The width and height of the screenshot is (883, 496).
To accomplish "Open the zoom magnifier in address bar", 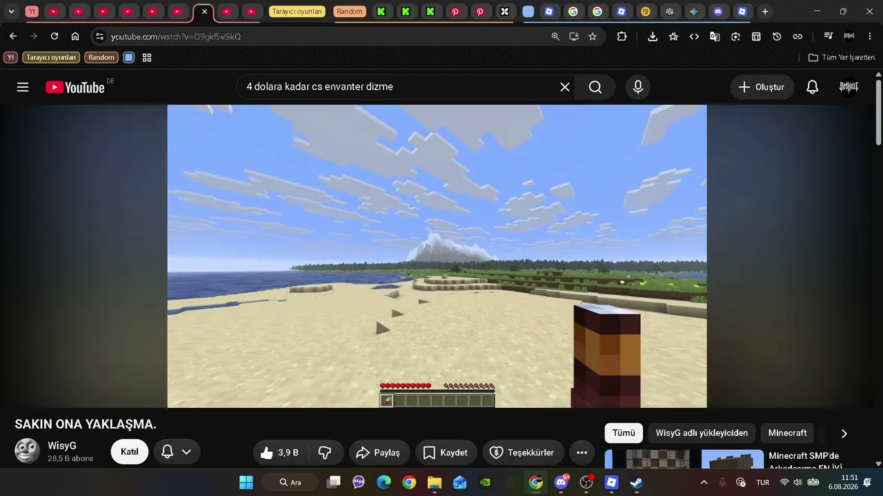I will (x=555, y=37).
